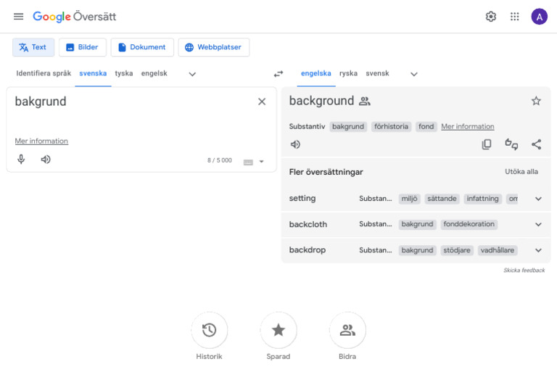The image size is (557, 388).
Task: Click the fonddekoration chip
Action: click(469, 224)
